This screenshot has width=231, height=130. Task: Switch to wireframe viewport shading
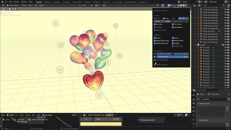point(178,5)
